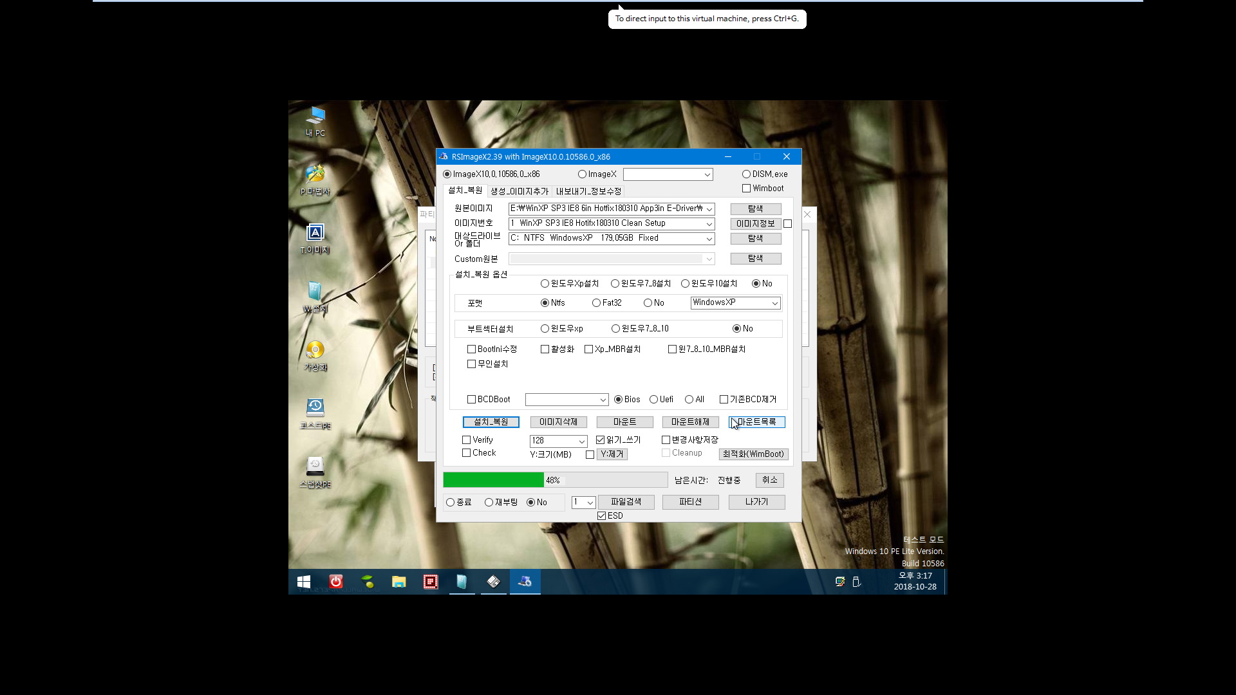Click the network tray icon
Screen dimensions: 1236x695
tap(840, 582)
